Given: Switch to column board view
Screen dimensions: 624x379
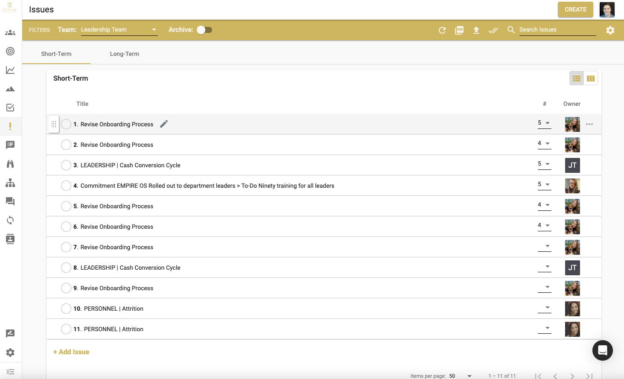Looking at the screenshot, I should [591, 79].
